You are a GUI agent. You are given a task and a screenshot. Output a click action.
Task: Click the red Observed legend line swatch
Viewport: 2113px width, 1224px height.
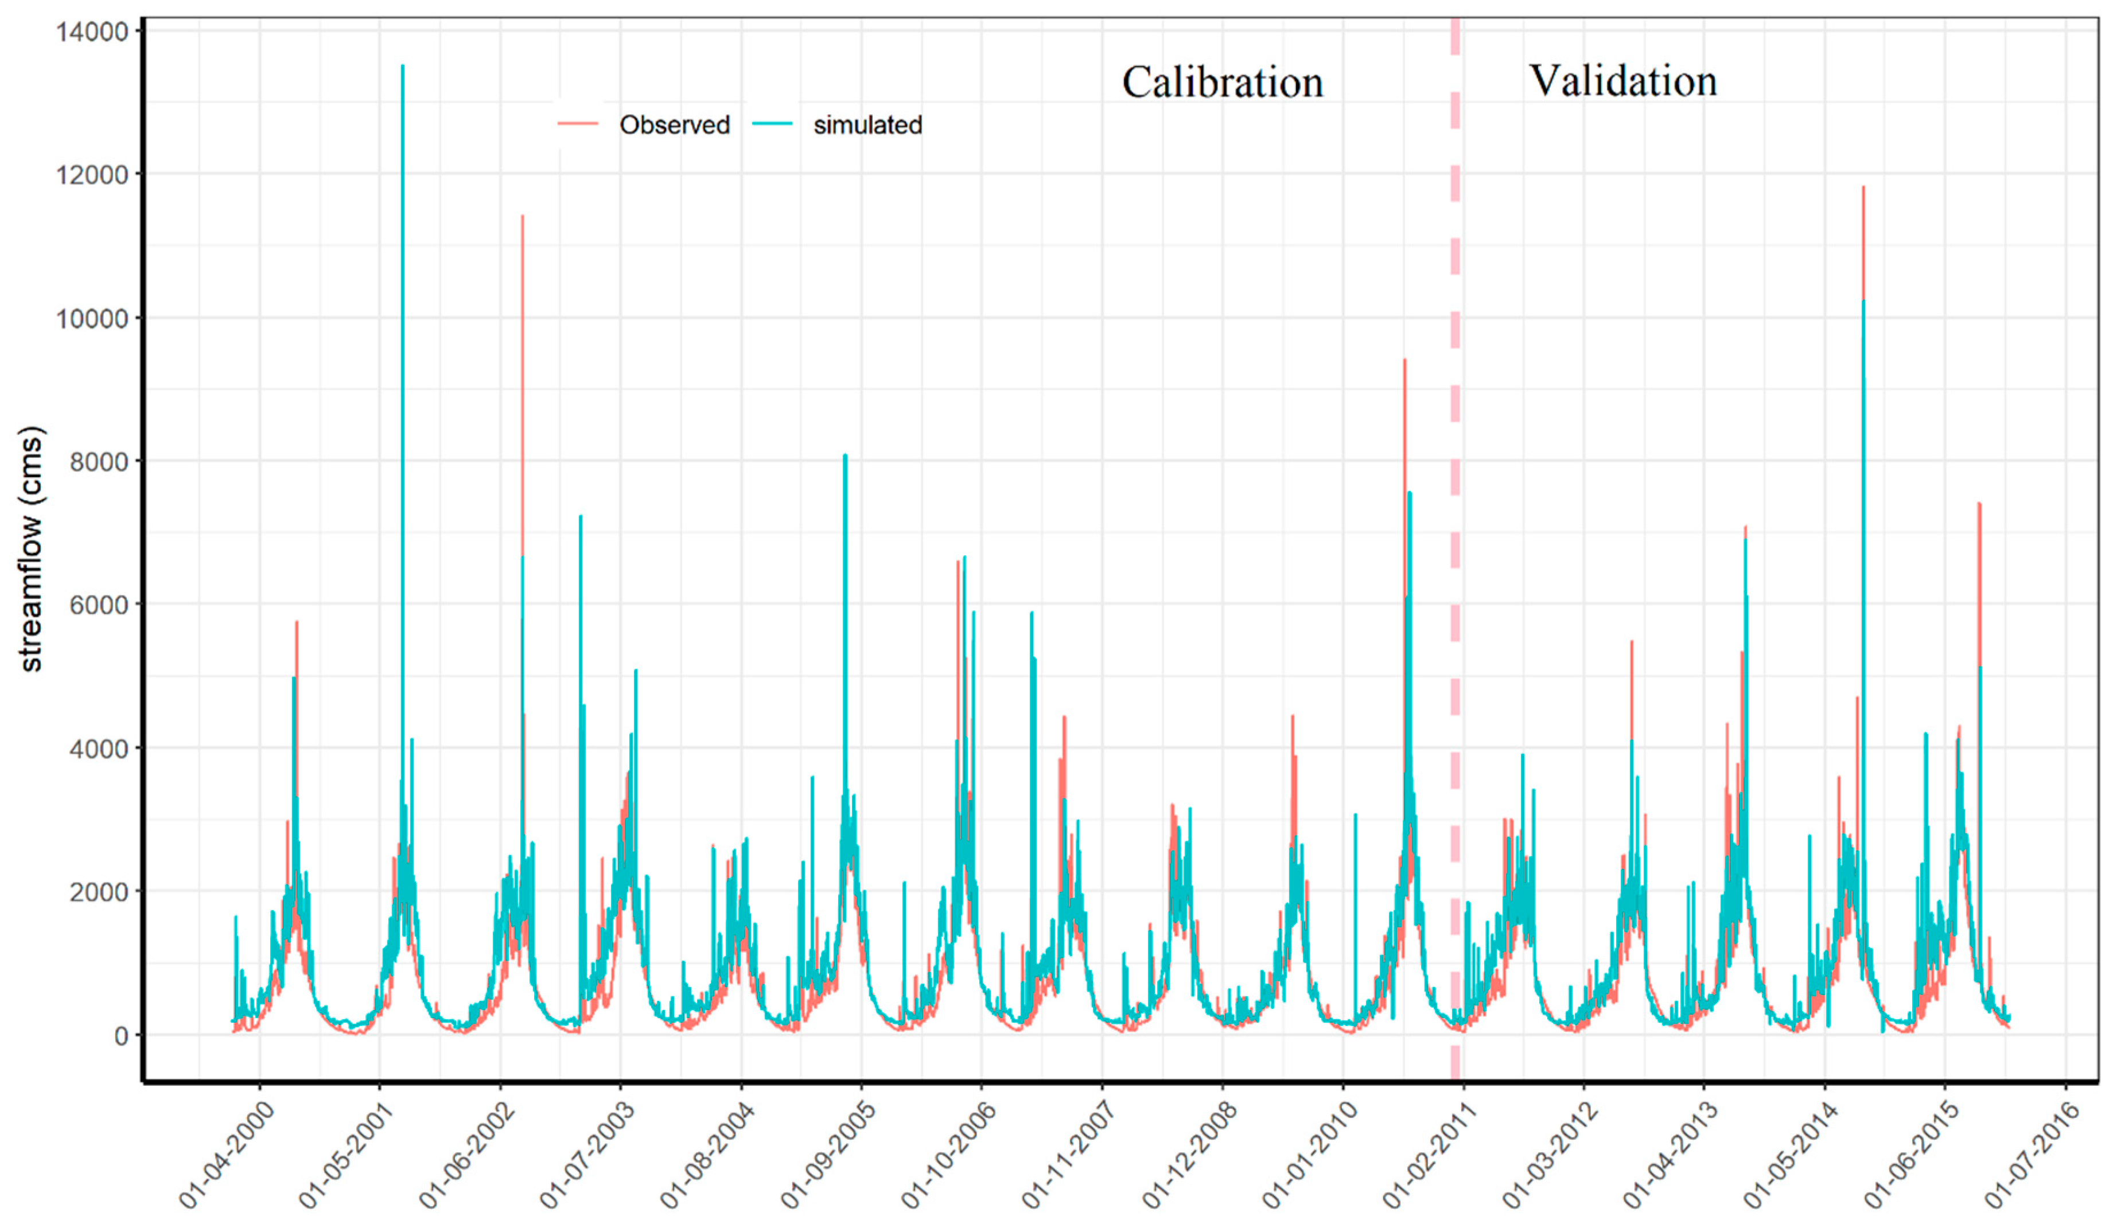(x=578, y=124)
